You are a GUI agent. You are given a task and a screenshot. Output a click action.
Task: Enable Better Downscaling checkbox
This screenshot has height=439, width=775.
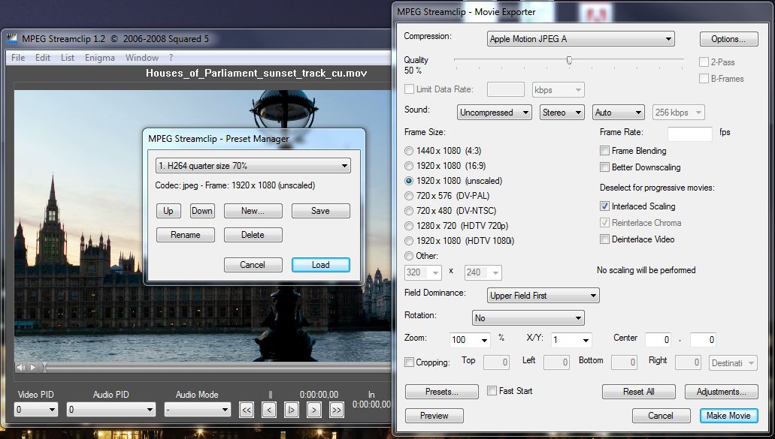coord(604,167)
